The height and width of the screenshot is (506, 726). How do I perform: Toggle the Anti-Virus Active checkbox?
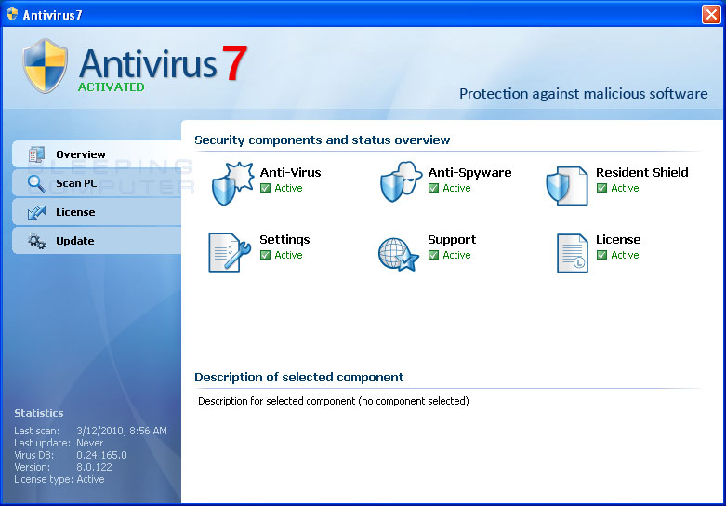coord(265,188)
